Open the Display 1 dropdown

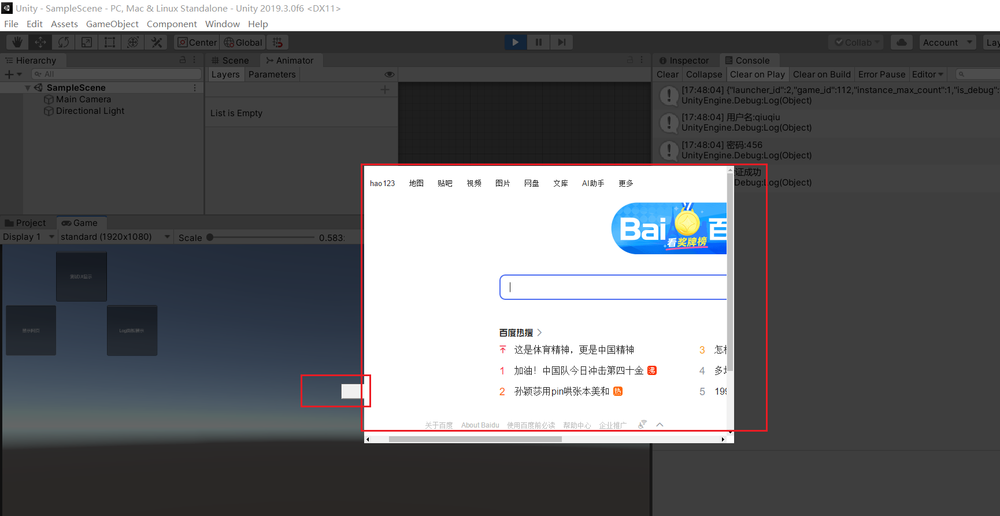click(x=28, y=237)
